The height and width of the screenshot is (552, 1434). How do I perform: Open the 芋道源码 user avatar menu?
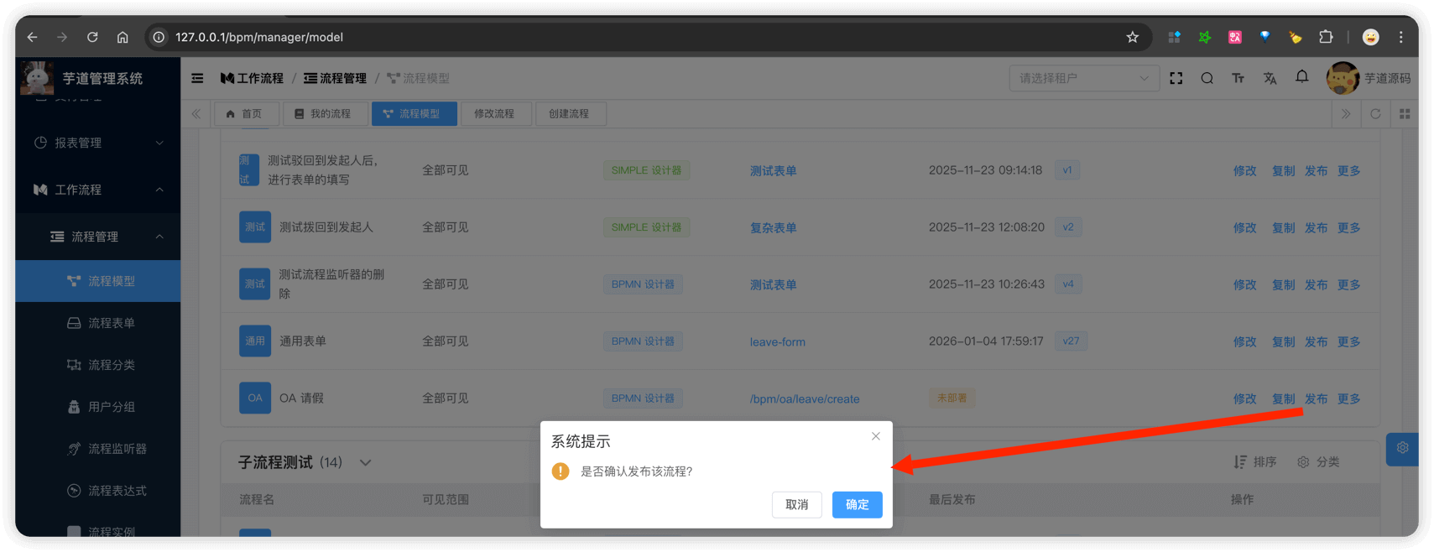pyautogui.click(x=1368, y=78)
